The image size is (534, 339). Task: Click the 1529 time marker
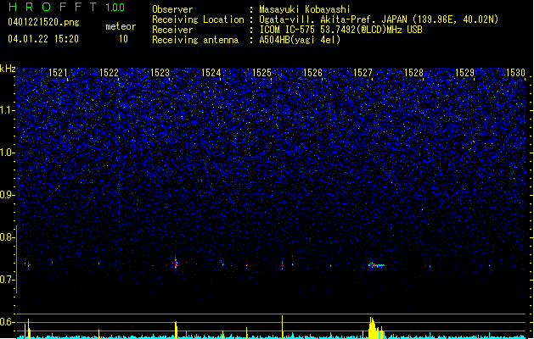464,73
